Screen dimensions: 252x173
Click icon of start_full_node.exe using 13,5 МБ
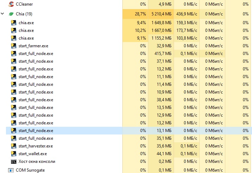point(14,108)
